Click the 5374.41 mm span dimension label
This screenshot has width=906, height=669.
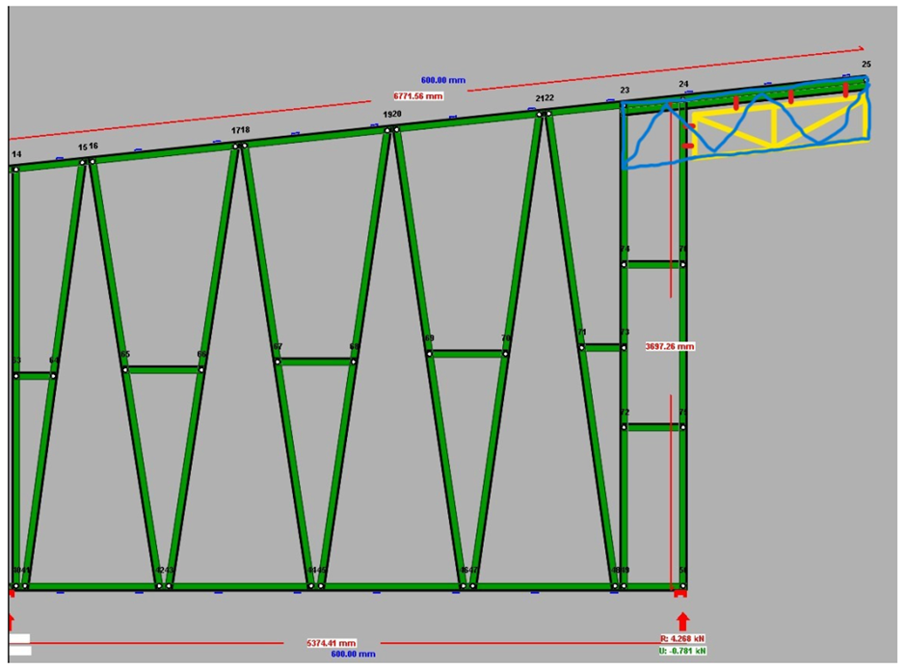coord(331,643)
